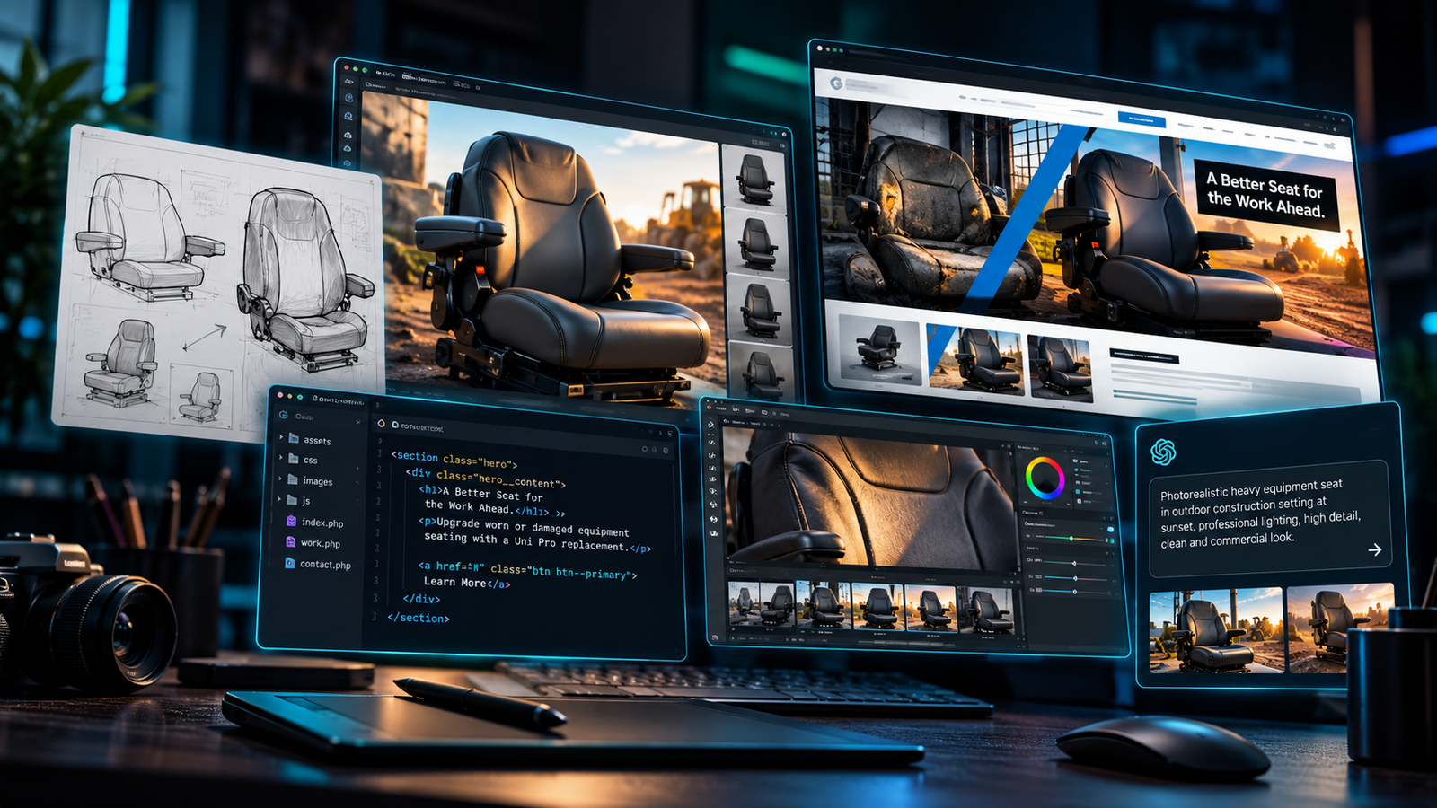Open work.php in the file tree
Image resolution: width=1437 pixels, height=808 pixels.
(313, 542)
